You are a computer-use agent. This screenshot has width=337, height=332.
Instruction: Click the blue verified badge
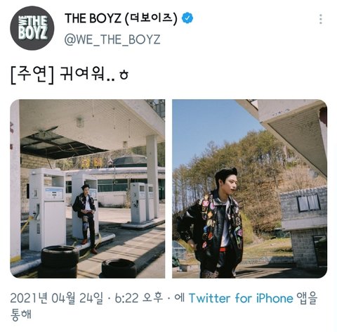click(x=187, y=18)
